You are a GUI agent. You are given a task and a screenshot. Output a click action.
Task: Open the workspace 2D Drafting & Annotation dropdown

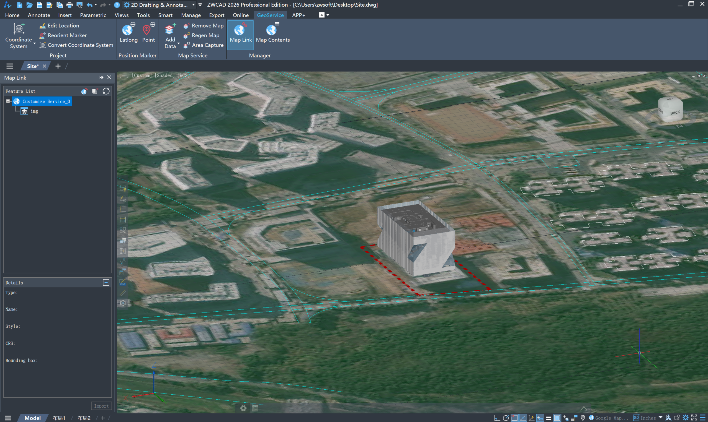(x=159, y=5)
